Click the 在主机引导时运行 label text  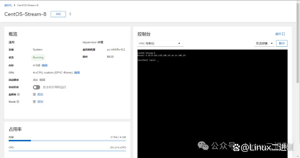click(54, 87)
